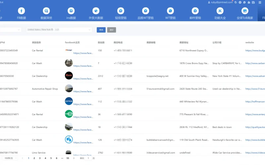Image resolution: width=265 pixels, height=165 pixels.
Task: Open the FB数据 module icon
Action: pos(21,11)
